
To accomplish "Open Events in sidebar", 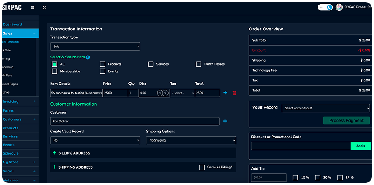I will pyautogui.click(x=9, y=145).
